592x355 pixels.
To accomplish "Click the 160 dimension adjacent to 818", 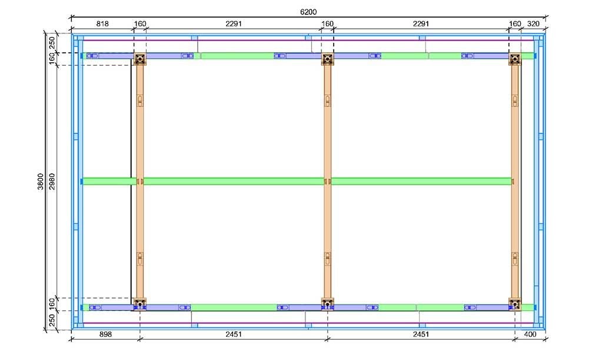I will 139,24.
